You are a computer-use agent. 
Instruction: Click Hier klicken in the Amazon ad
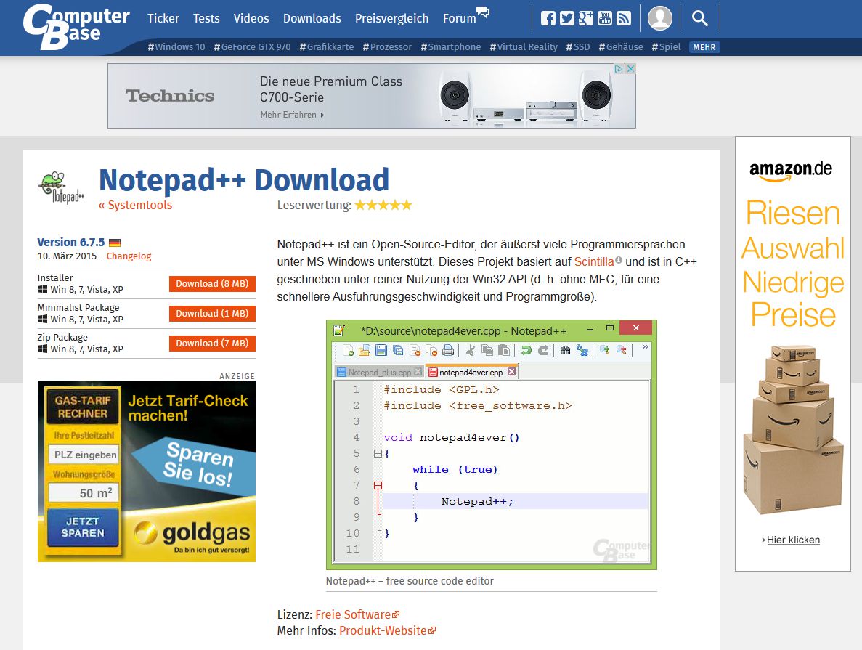pyautogui.click(x=793, y=540)
